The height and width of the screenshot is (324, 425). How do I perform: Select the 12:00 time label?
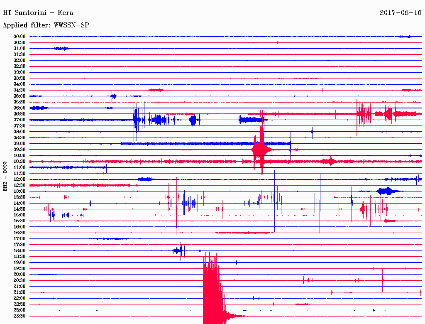pyautogui.click(x=20, y=179)
